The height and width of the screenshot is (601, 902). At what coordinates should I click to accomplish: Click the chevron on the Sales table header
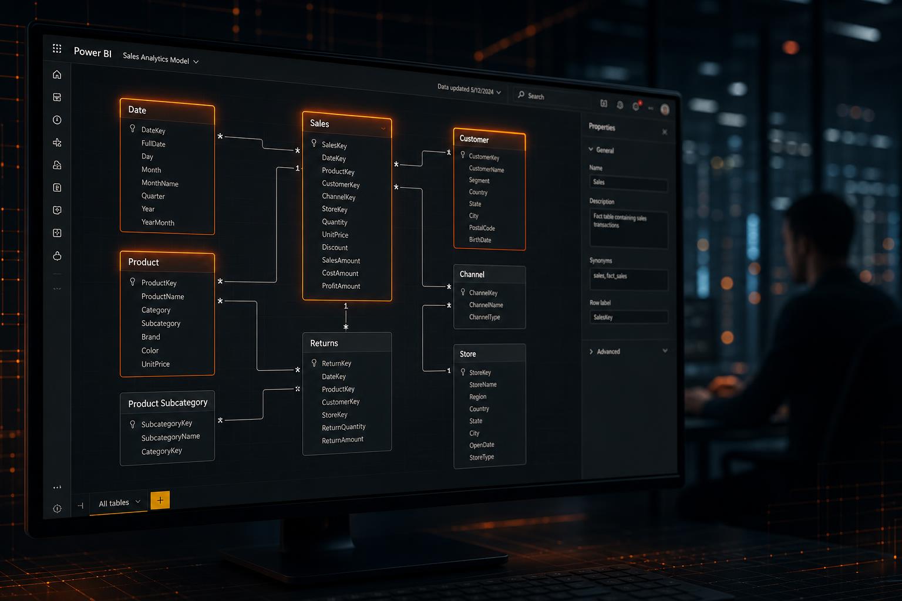pos(383,129)
